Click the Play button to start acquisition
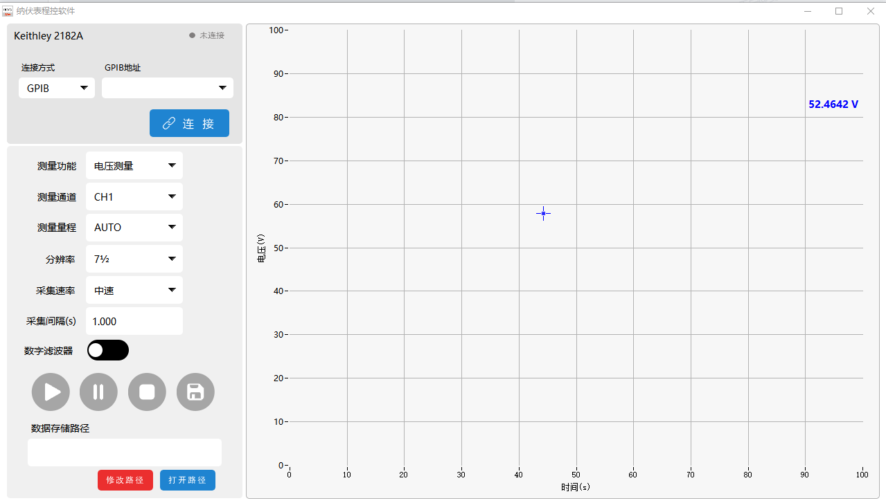The width and height of the screenshot is (886, 503). (x=51, y=392)
